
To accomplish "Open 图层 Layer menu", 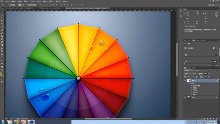I will tap(26, 1).
